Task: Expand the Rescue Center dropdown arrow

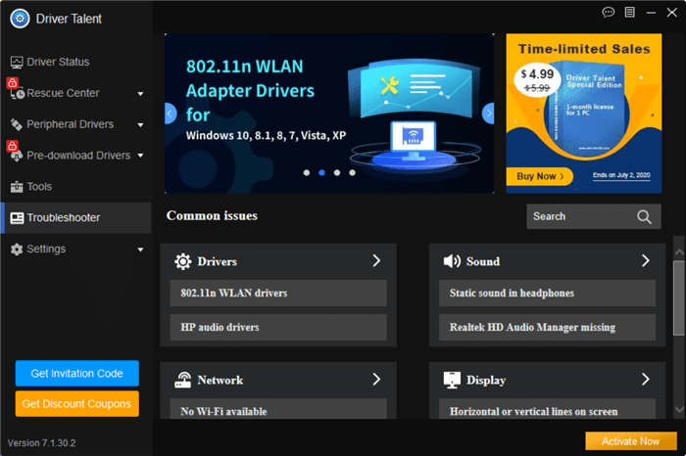Action: tap(140, 94)
